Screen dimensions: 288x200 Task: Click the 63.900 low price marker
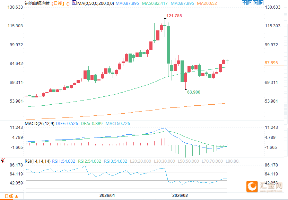point(194,92)
